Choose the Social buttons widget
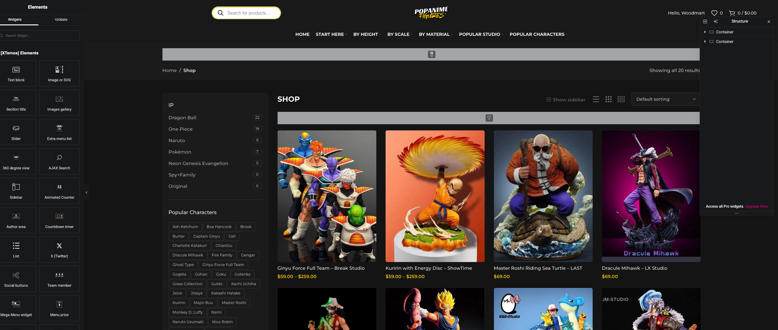This screenshot has width=778, height=330. pyautogui.click(x=16, y=279)
